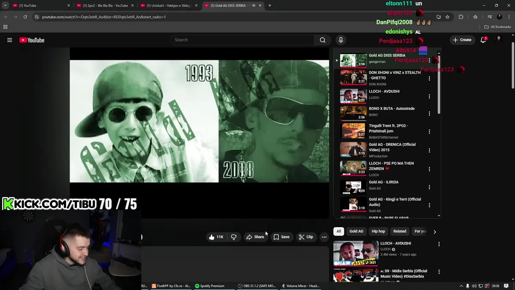
Task: Open options for LLOCH - AVDUSHI queue item
Action: (x=429, y=96)
